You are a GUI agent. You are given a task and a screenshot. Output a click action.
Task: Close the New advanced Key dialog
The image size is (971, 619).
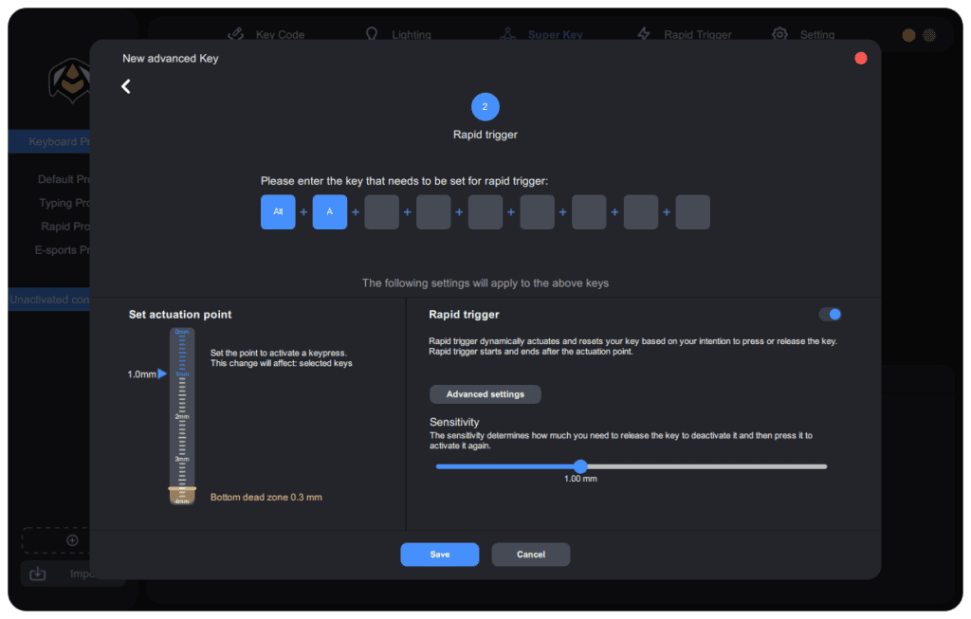861,58
